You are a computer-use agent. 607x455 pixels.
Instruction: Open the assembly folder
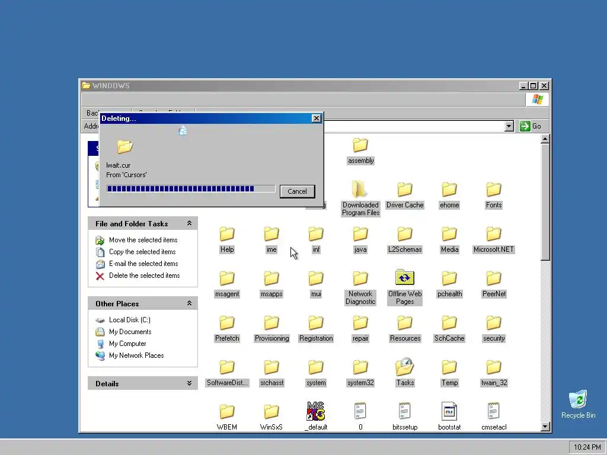coord(360,151)
